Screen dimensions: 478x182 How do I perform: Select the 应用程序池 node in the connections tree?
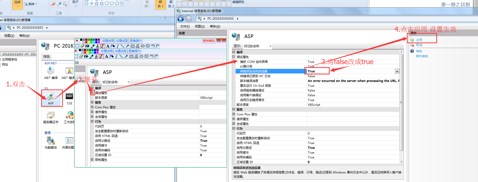tap(10, 60)
